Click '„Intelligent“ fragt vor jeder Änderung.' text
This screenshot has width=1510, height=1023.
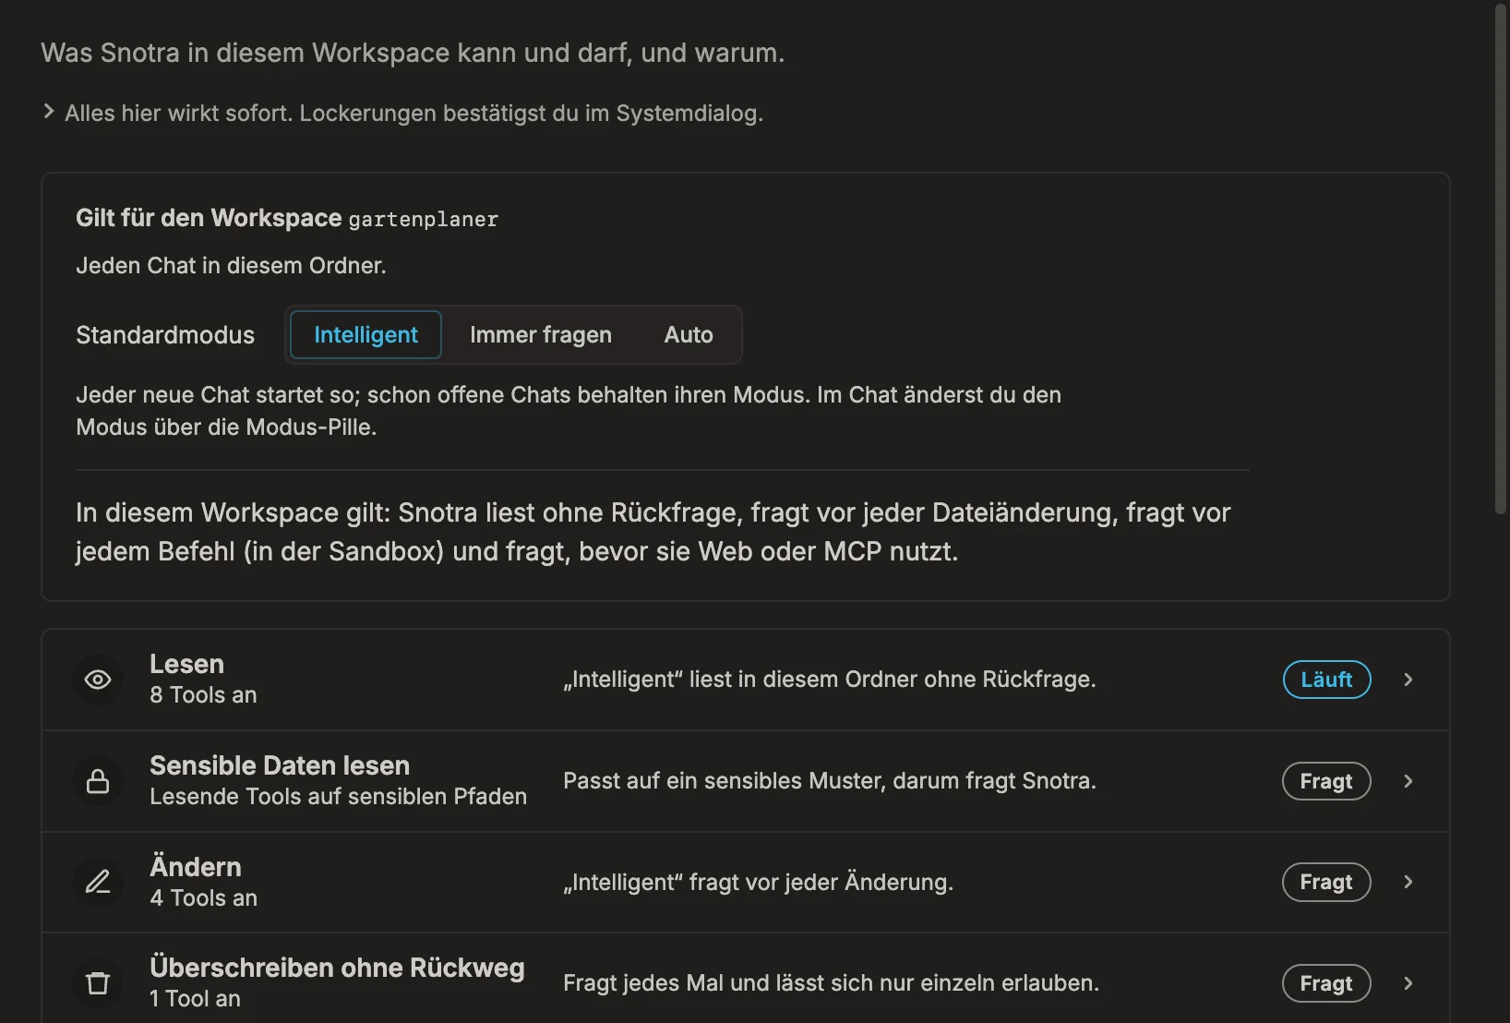(x=758, y=883)
